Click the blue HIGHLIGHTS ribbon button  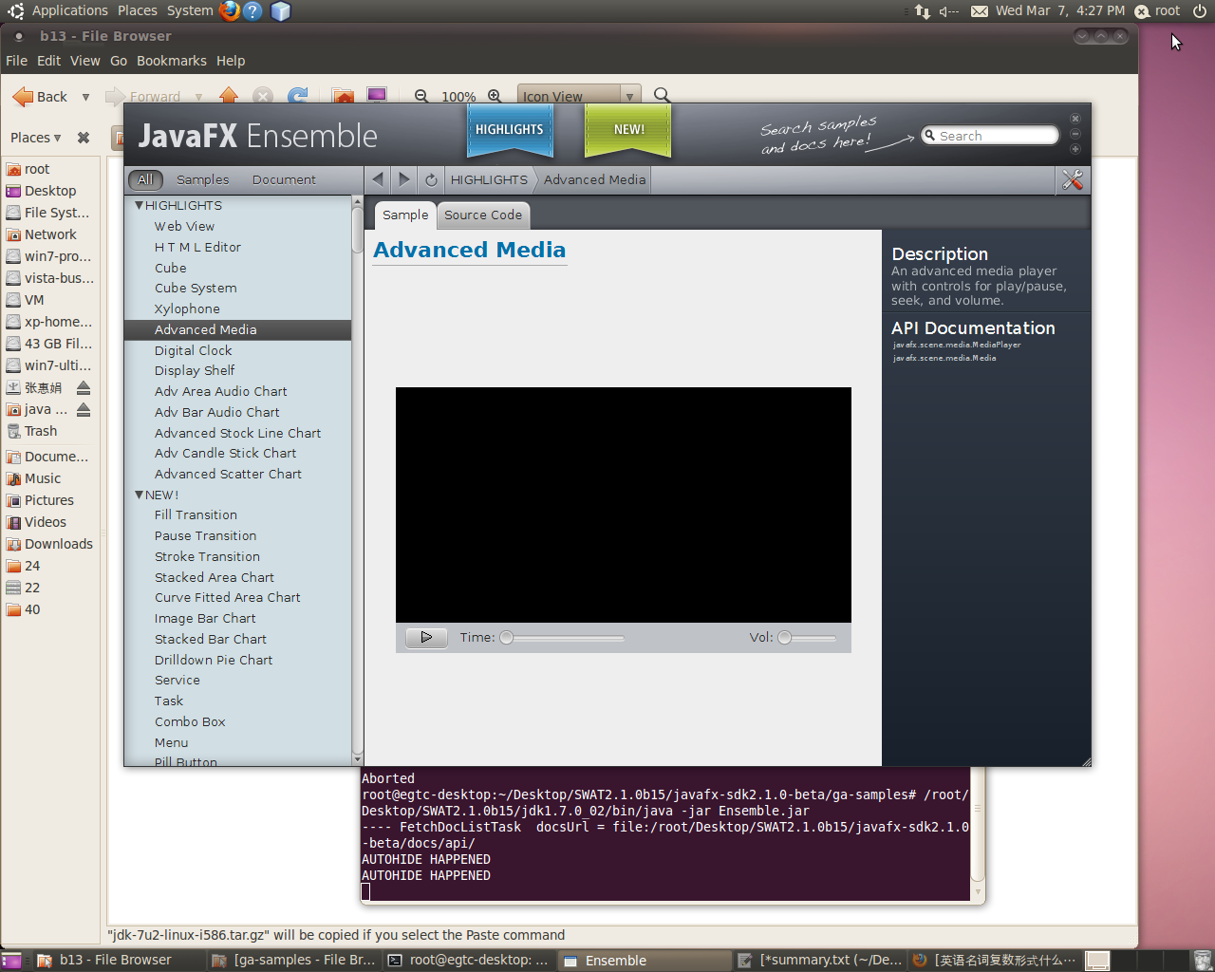(510, 130)
